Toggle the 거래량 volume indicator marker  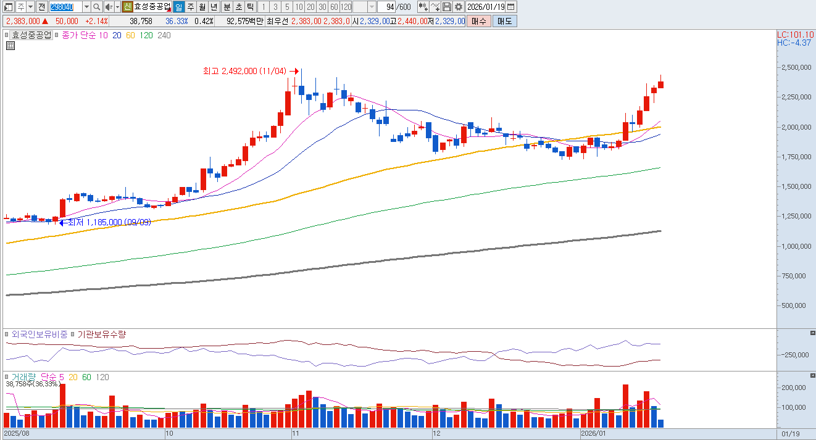pyautogui.click(x=7, y=376)
